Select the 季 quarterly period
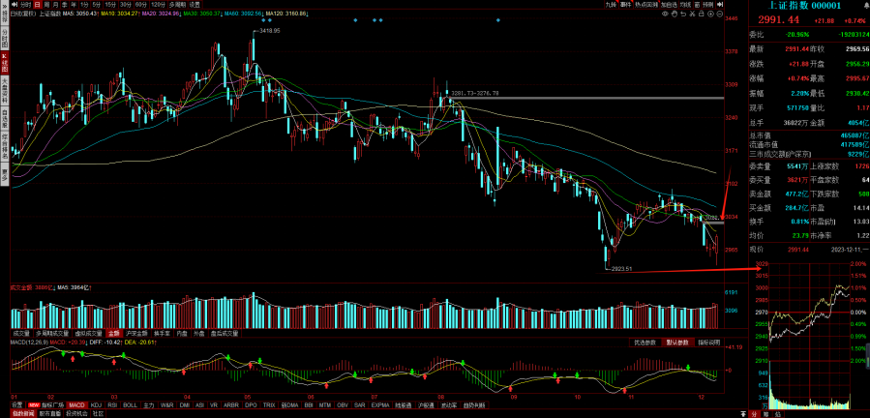Image resolution: width=870 pixels, height=418 pixels. [64, 5]
